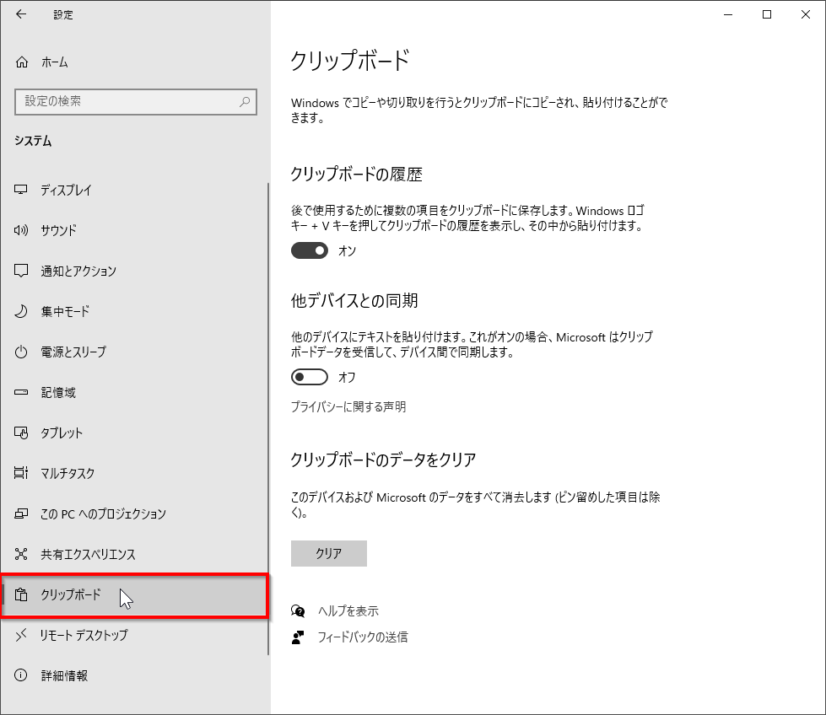Open サウンド settings page
The width and height of the screenshot is (826, 715).
[x=134, y=230]
